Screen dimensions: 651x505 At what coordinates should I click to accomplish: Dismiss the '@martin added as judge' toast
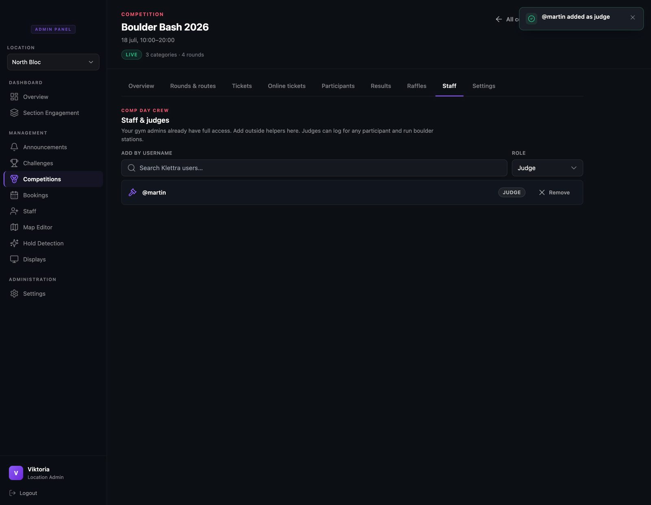coord(633,17)
